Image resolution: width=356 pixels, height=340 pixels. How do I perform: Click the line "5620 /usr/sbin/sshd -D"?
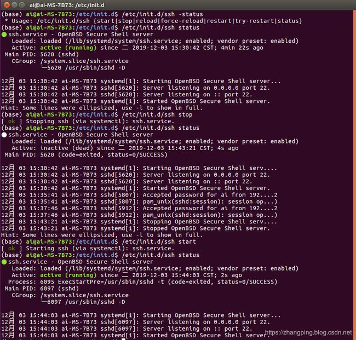coord(83,68)
